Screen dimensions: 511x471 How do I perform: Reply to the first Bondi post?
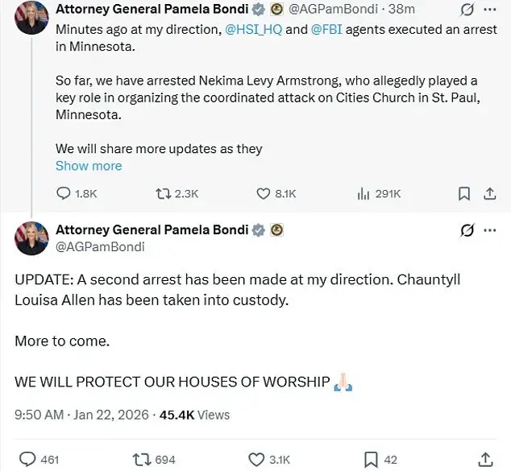click(x=64, y=193)
